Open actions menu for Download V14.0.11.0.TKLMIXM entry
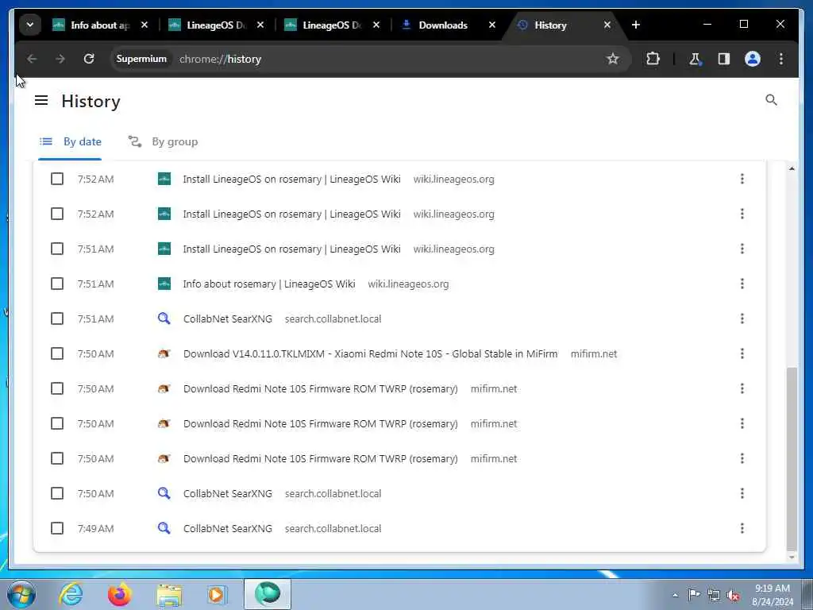This screenshot has height=610, width=813. [x=742, y=353]
